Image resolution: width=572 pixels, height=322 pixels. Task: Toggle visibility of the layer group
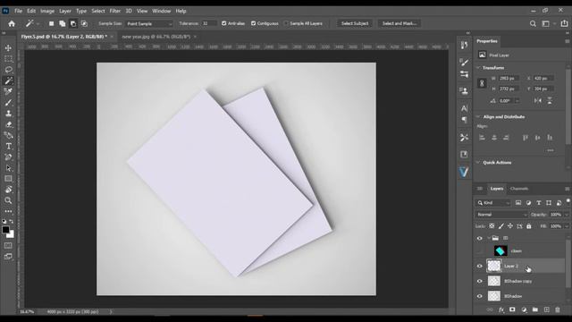pyautogui.click(x=480, y=238)
